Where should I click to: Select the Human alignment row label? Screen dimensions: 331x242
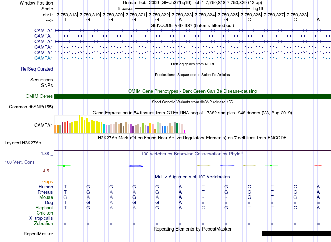click(46, 187)
